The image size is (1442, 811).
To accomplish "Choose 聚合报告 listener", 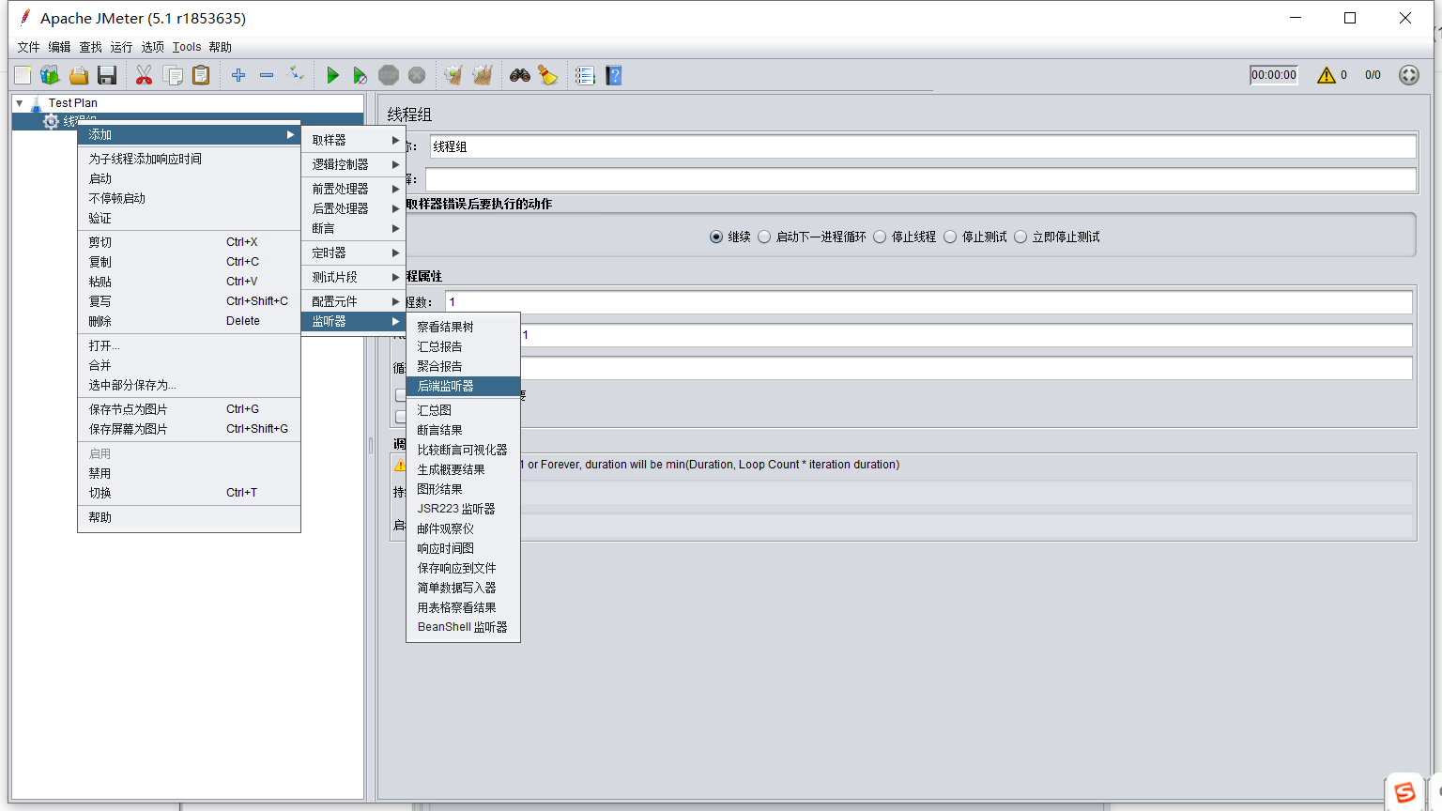I will coord(463,366).
